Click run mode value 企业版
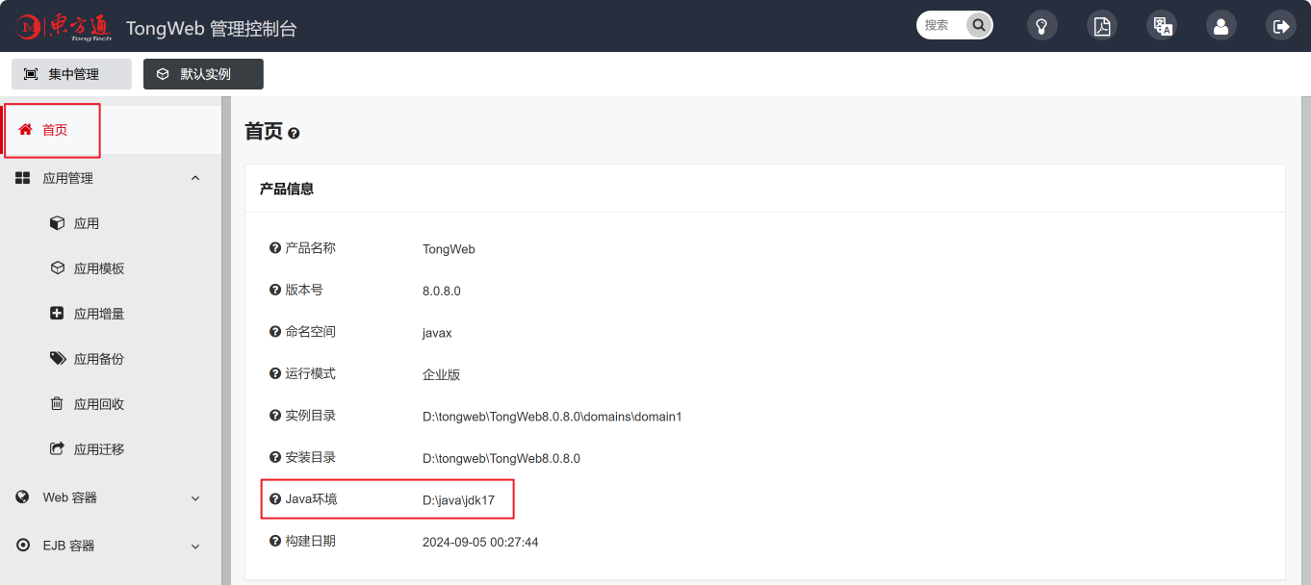 (442, 374)
